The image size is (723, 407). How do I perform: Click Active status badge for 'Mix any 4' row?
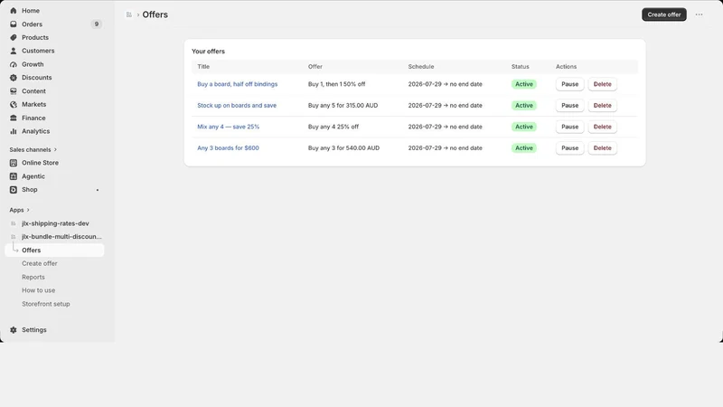tap(524, 127)
